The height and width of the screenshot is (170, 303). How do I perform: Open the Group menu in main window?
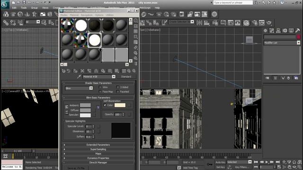(34, 8)
